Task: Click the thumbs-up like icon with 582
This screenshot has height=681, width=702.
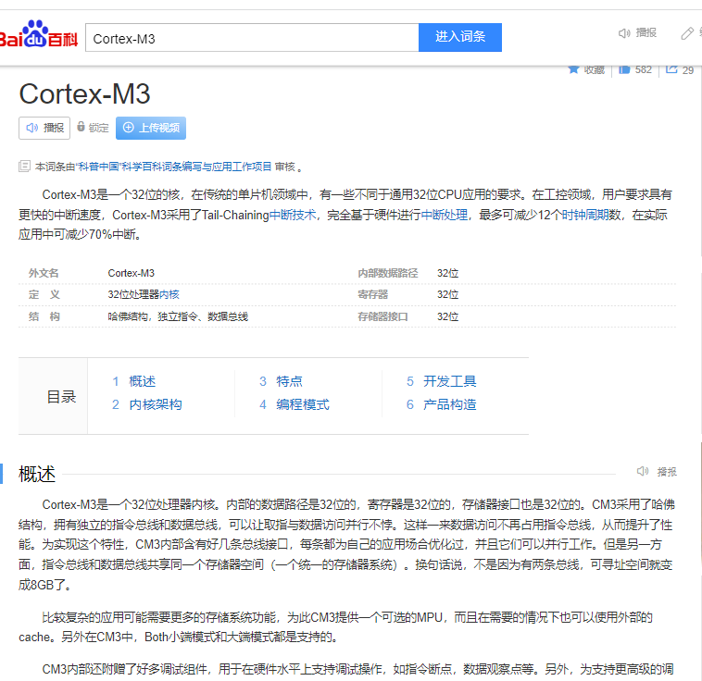Action: pyautogui.click(x=624, y=69)
